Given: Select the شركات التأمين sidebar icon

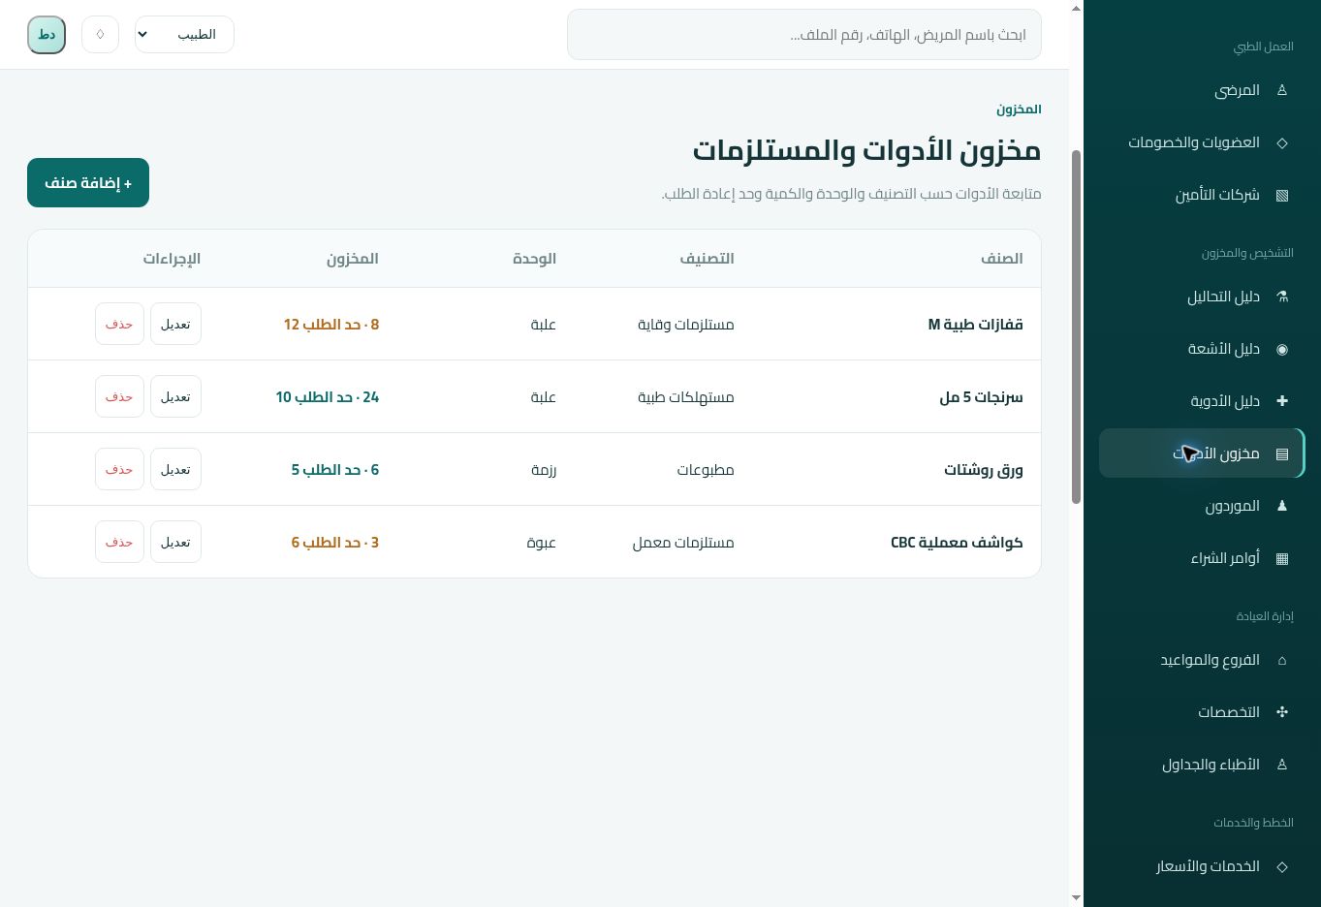Looking at the screenshot, I should [1281, 195].
